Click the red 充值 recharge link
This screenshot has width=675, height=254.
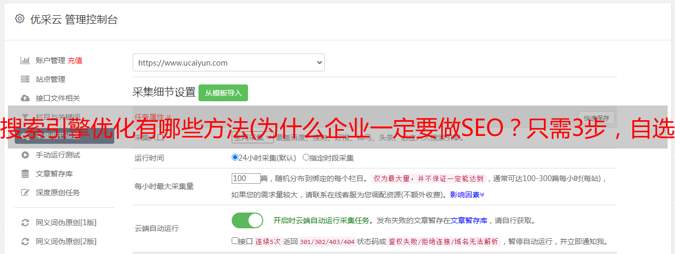[75, 60]
